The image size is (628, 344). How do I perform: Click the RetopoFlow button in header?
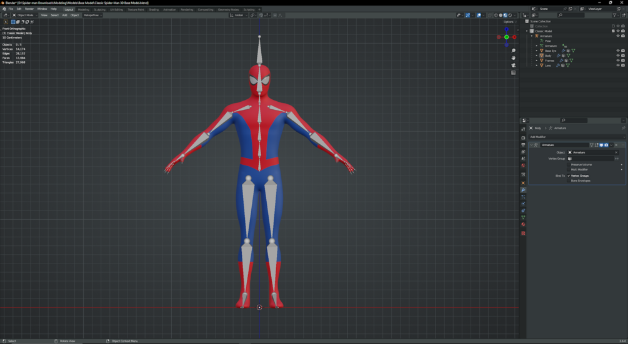[91, 15]
